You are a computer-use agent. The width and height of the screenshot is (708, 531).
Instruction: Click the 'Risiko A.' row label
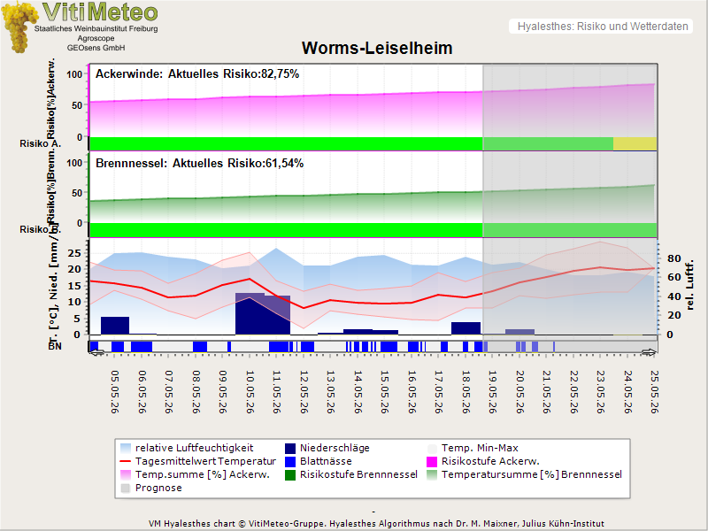40,143
